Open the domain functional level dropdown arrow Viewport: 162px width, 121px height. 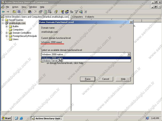coord(129,54)
